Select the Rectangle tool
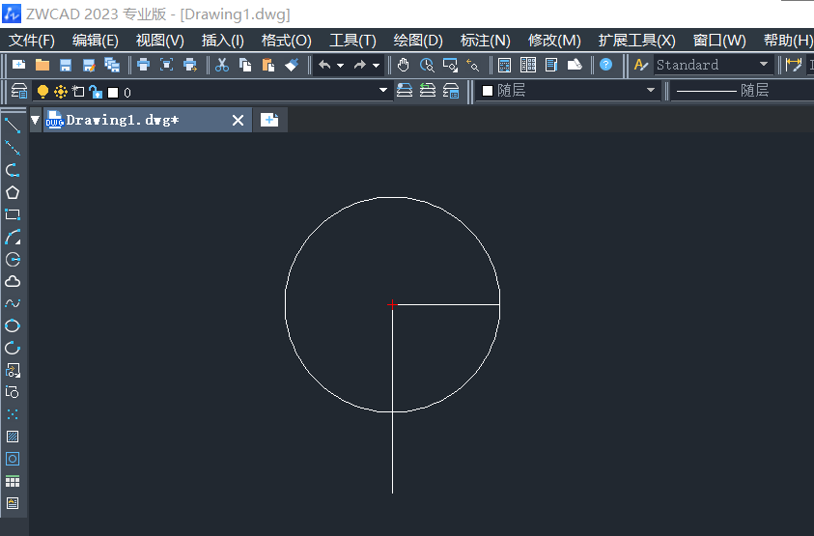Image resolution: width=814 pixels, height=536 pixels. (13, 214)
